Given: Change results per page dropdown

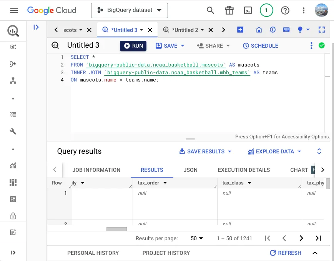Looking at the screenshot, I should click(197, 238).
